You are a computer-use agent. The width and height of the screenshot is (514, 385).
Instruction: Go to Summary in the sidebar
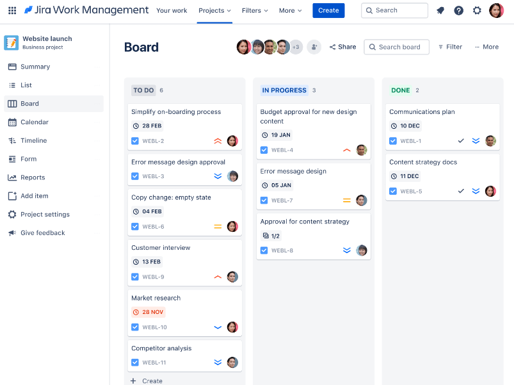[x=54, y=67]
